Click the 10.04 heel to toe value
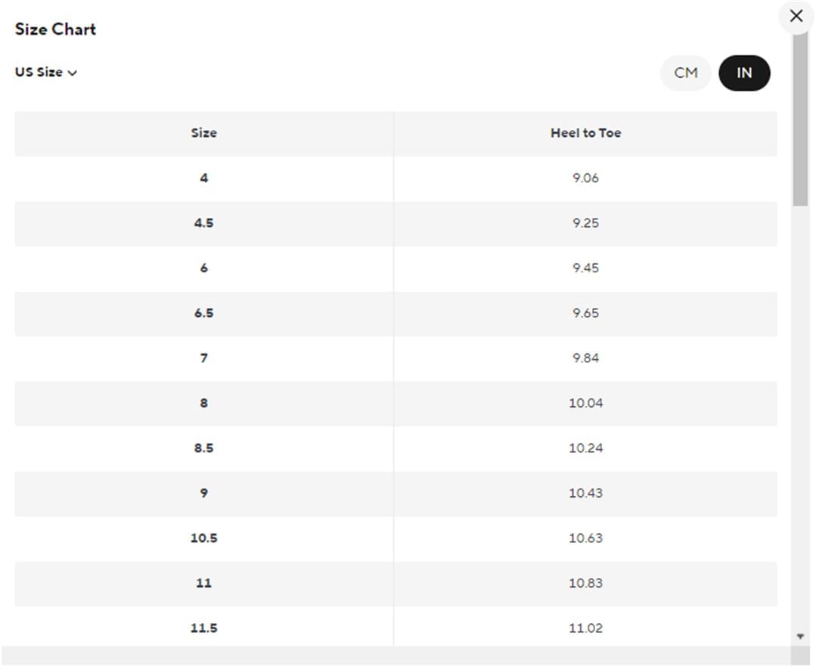The image size is (816, 667). (x=585, y=403)
